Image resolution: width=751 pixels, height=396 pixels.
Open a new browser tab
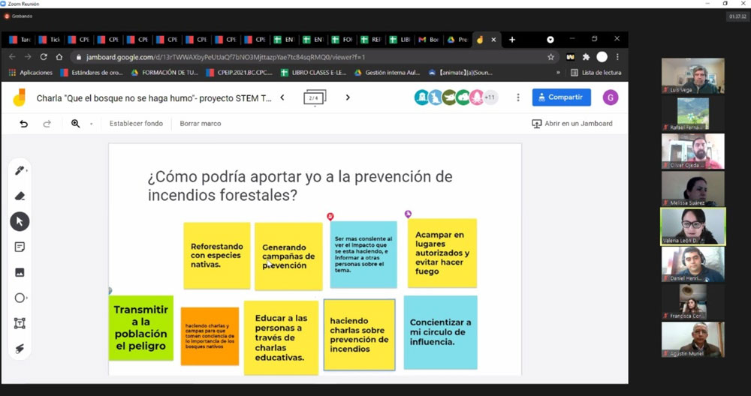click(512, 40)
